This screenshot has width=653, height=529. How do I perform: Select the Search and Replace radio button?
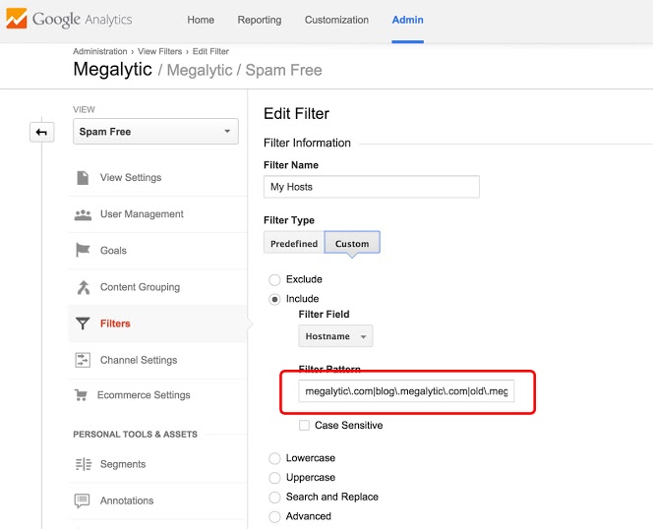(x=274, y=497)
